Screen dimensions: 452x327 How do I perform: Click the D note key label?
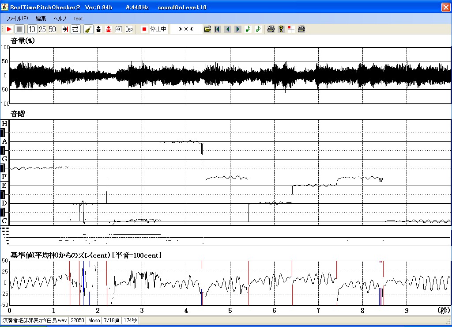pyautogui.click(x=4, y=203)
